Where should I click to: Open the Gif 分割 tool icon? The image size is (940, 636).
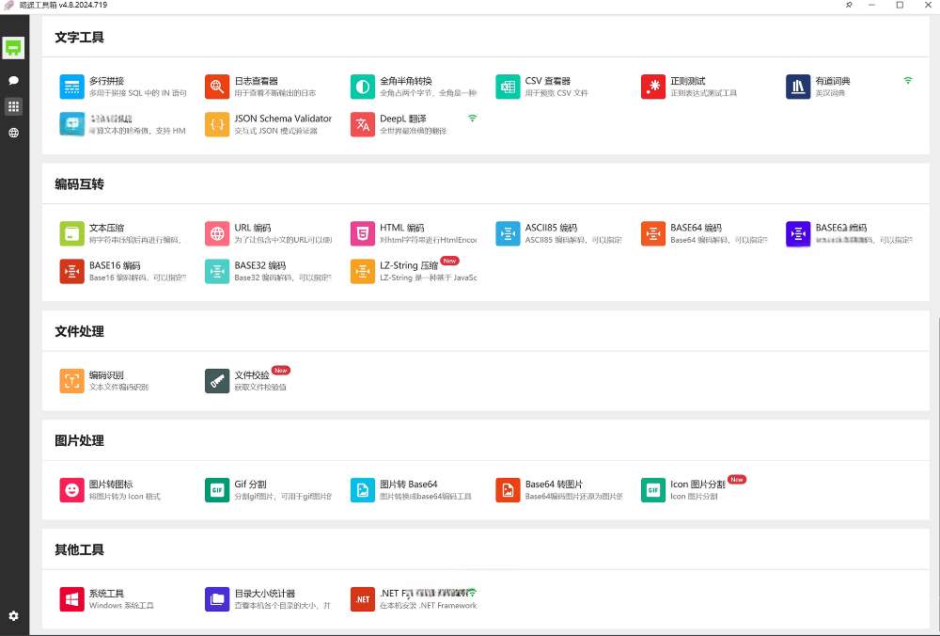click(x=217, y=489)
